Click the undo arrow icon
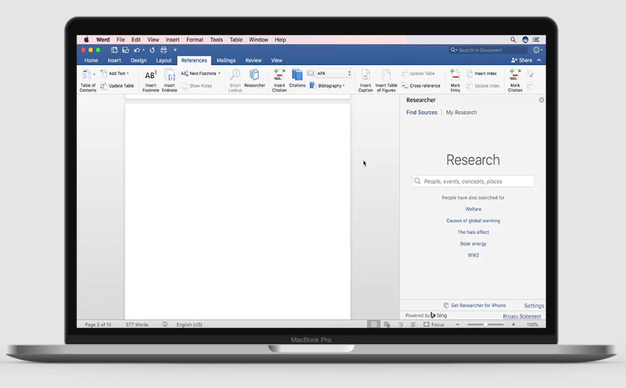The height and width of the screenshot is (388, 626). (137, 50)
